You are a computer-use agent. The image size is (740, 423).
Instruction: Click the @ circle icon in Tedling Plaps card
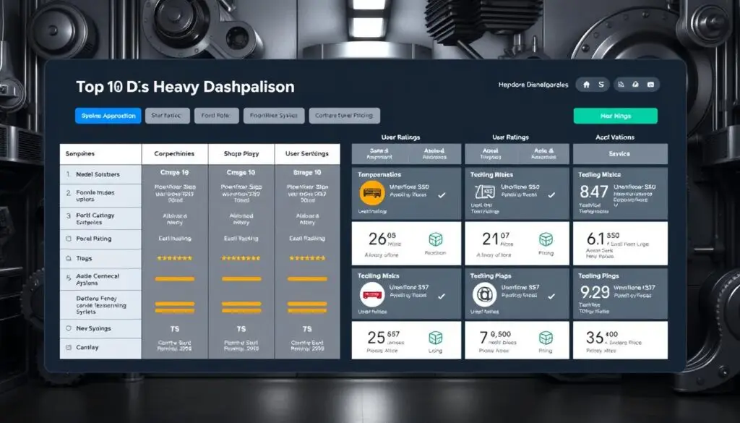(x=483, y=294)
